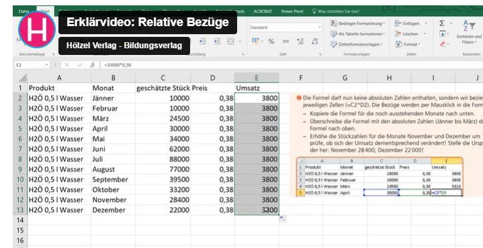
Task: Open Insert Function via fx icon
Action: pyautogui.click(x=93, y=65)
